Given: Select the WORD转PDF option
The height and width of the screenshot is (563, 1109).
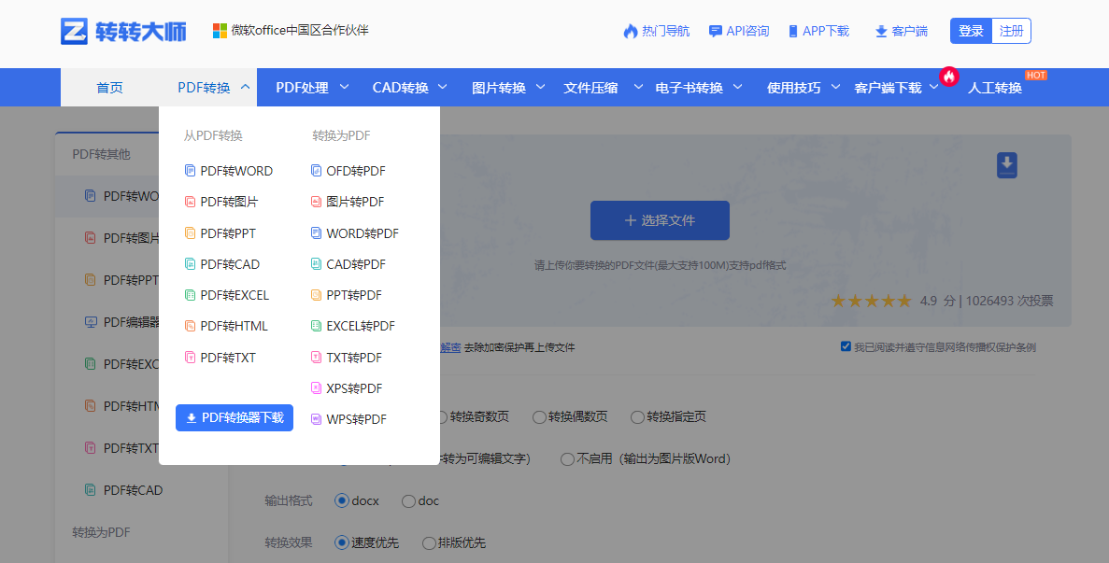Looking at the screenshot, I should (x=357, y=232).
